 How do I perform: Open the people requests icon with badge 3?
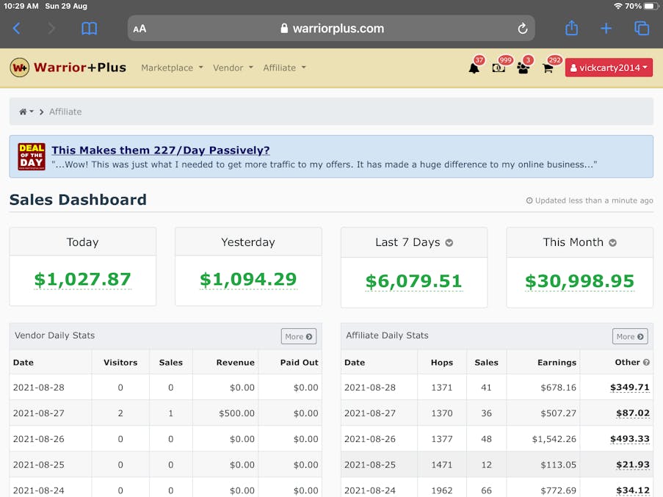(x=523, y=68)
